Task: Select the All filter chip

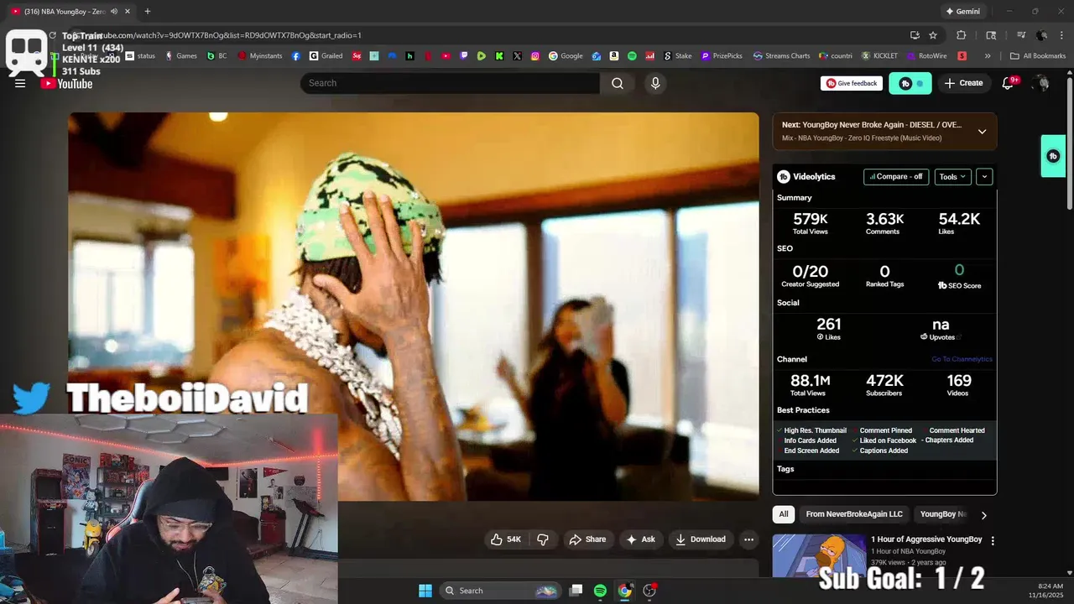Action: 784,514
